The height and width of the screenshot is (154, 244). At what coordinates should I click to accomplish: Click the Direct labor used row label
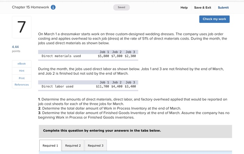point(58,87)
